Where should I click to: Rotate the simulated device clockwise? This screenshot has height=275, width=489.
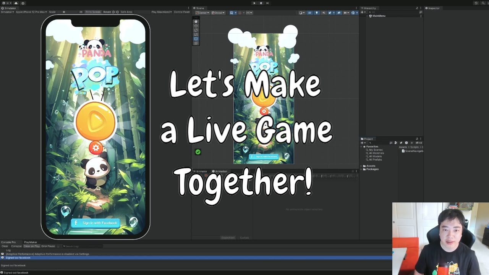(x=117, y=12)
